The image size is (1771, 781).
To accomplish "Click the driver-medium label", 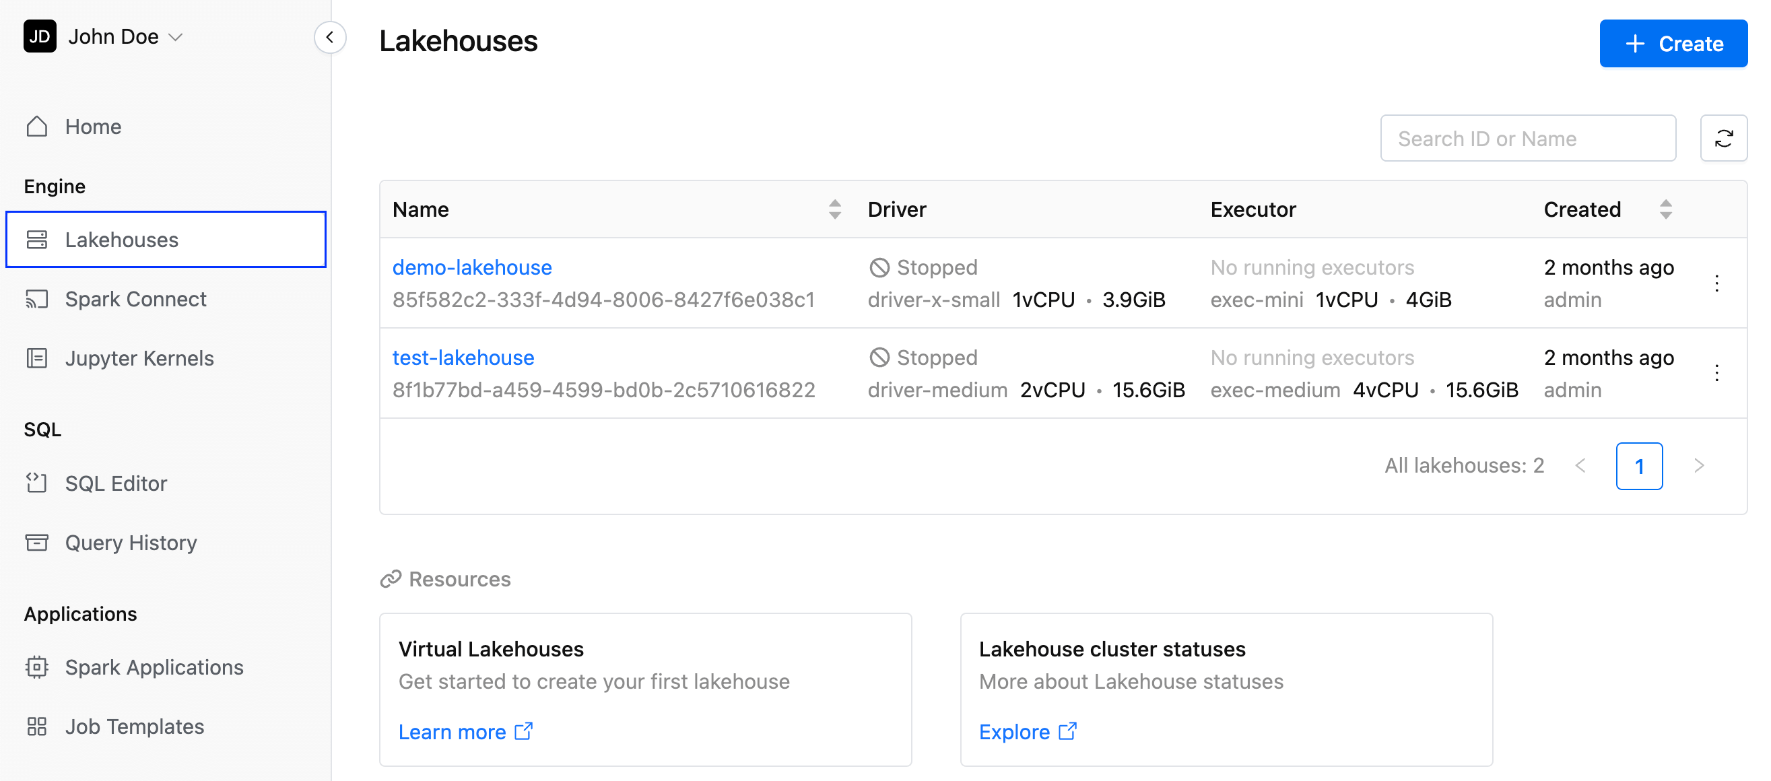I will click(937, 389).
